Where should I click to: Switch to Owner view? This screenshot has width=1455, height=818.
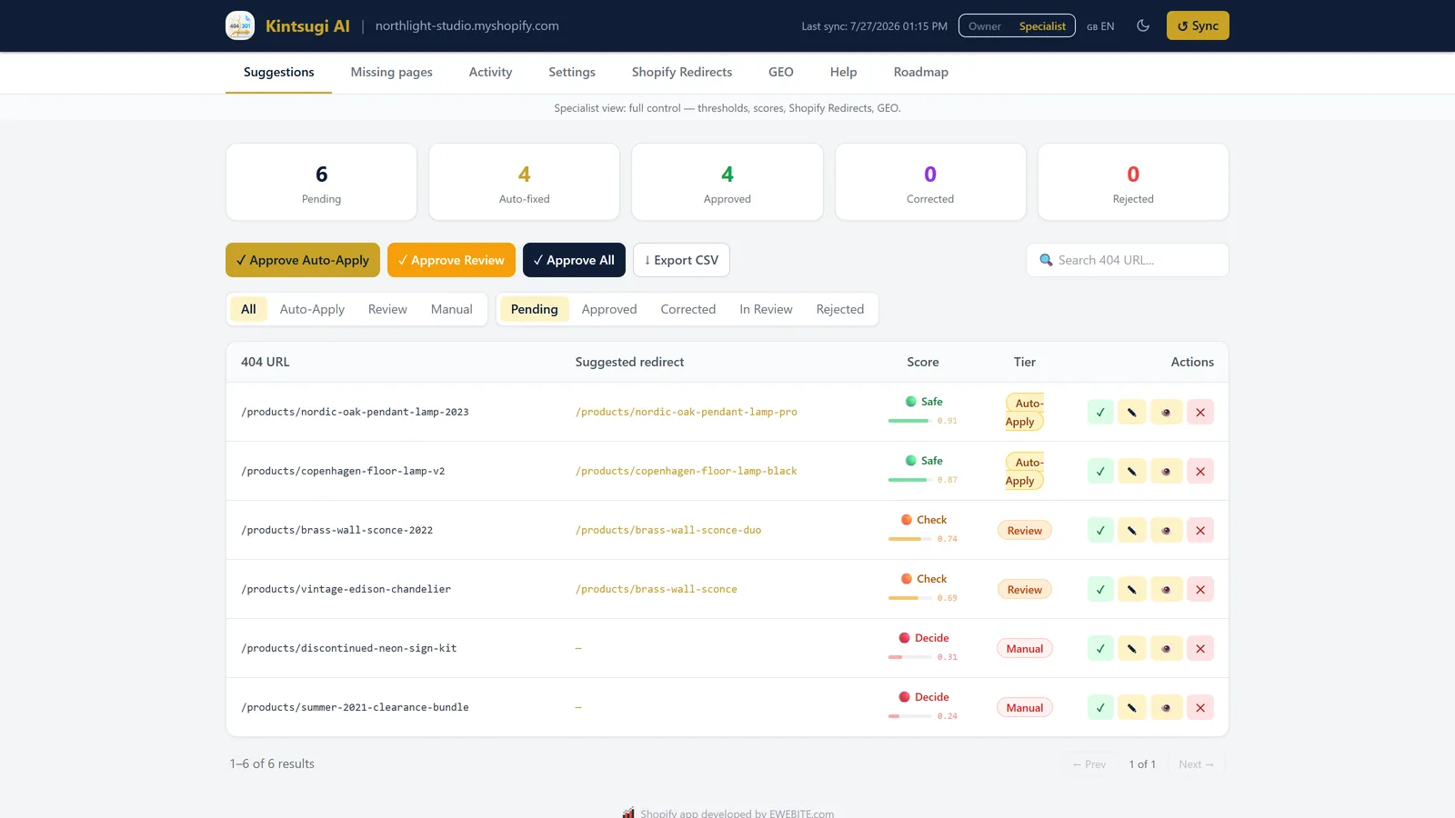click(985, 26)
